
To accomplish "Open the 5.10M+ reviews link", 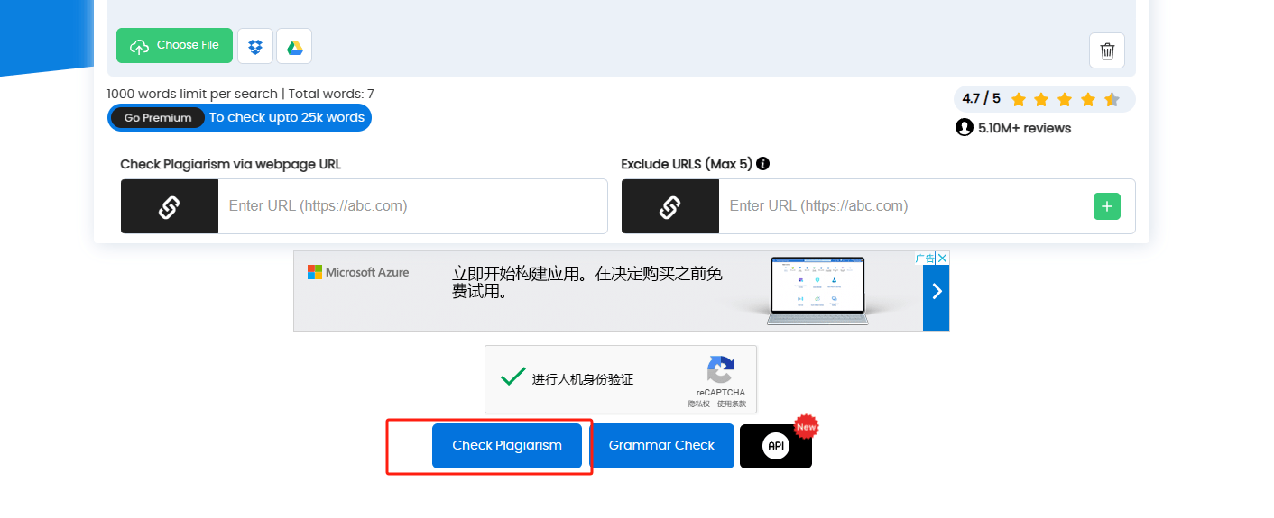I will [1013, 128].
